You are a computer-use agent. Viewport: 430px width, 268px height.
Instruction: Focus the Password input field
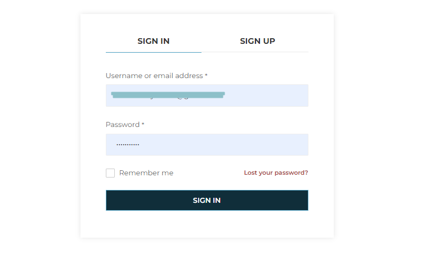point(207,145)
